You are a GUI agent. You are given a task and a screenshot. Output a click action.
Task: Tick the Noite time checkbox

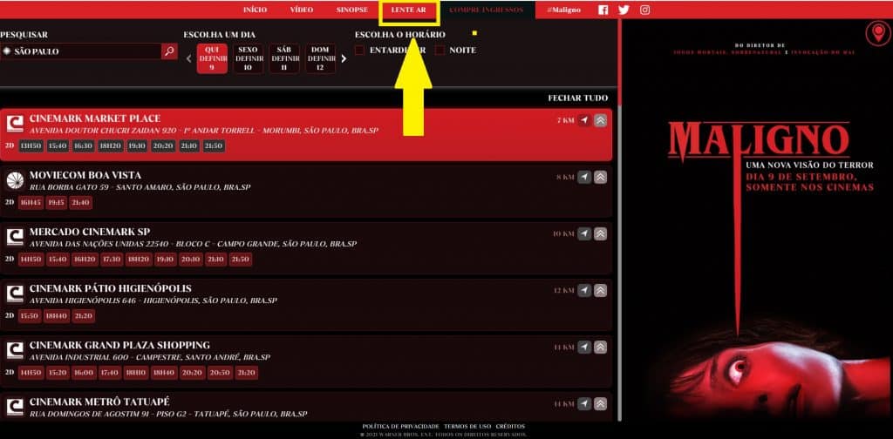(x=440, y=50)
